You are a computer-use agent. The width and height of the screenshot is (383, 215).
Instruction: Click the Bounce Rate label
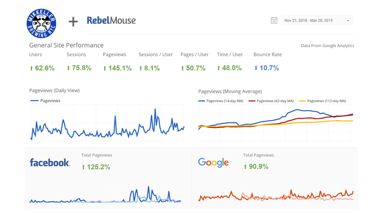(x=267, y=55)
